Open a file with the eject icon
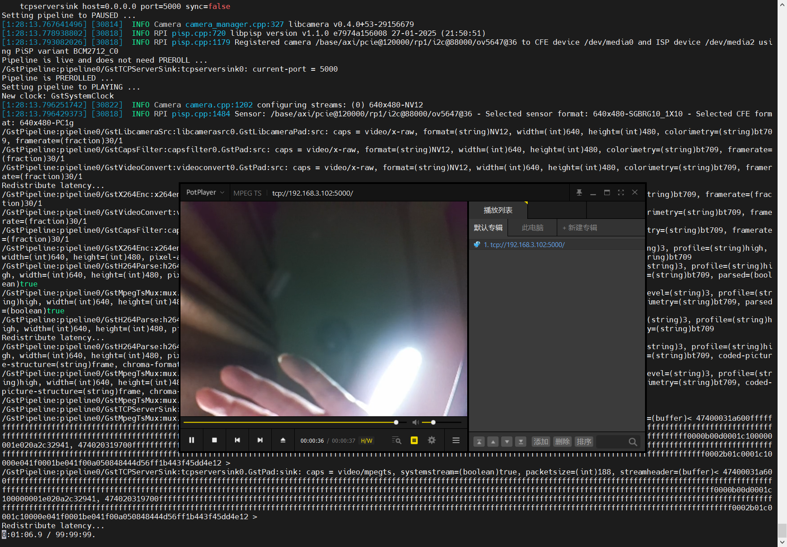This screenshot has width=787, height=547. point(283,440)
